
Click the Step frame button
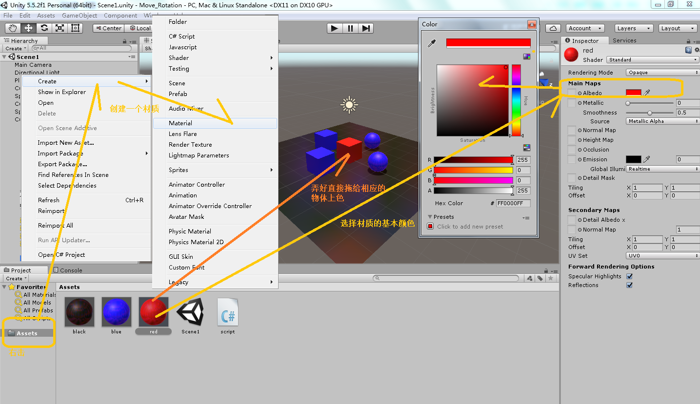(x=366, y=28)
